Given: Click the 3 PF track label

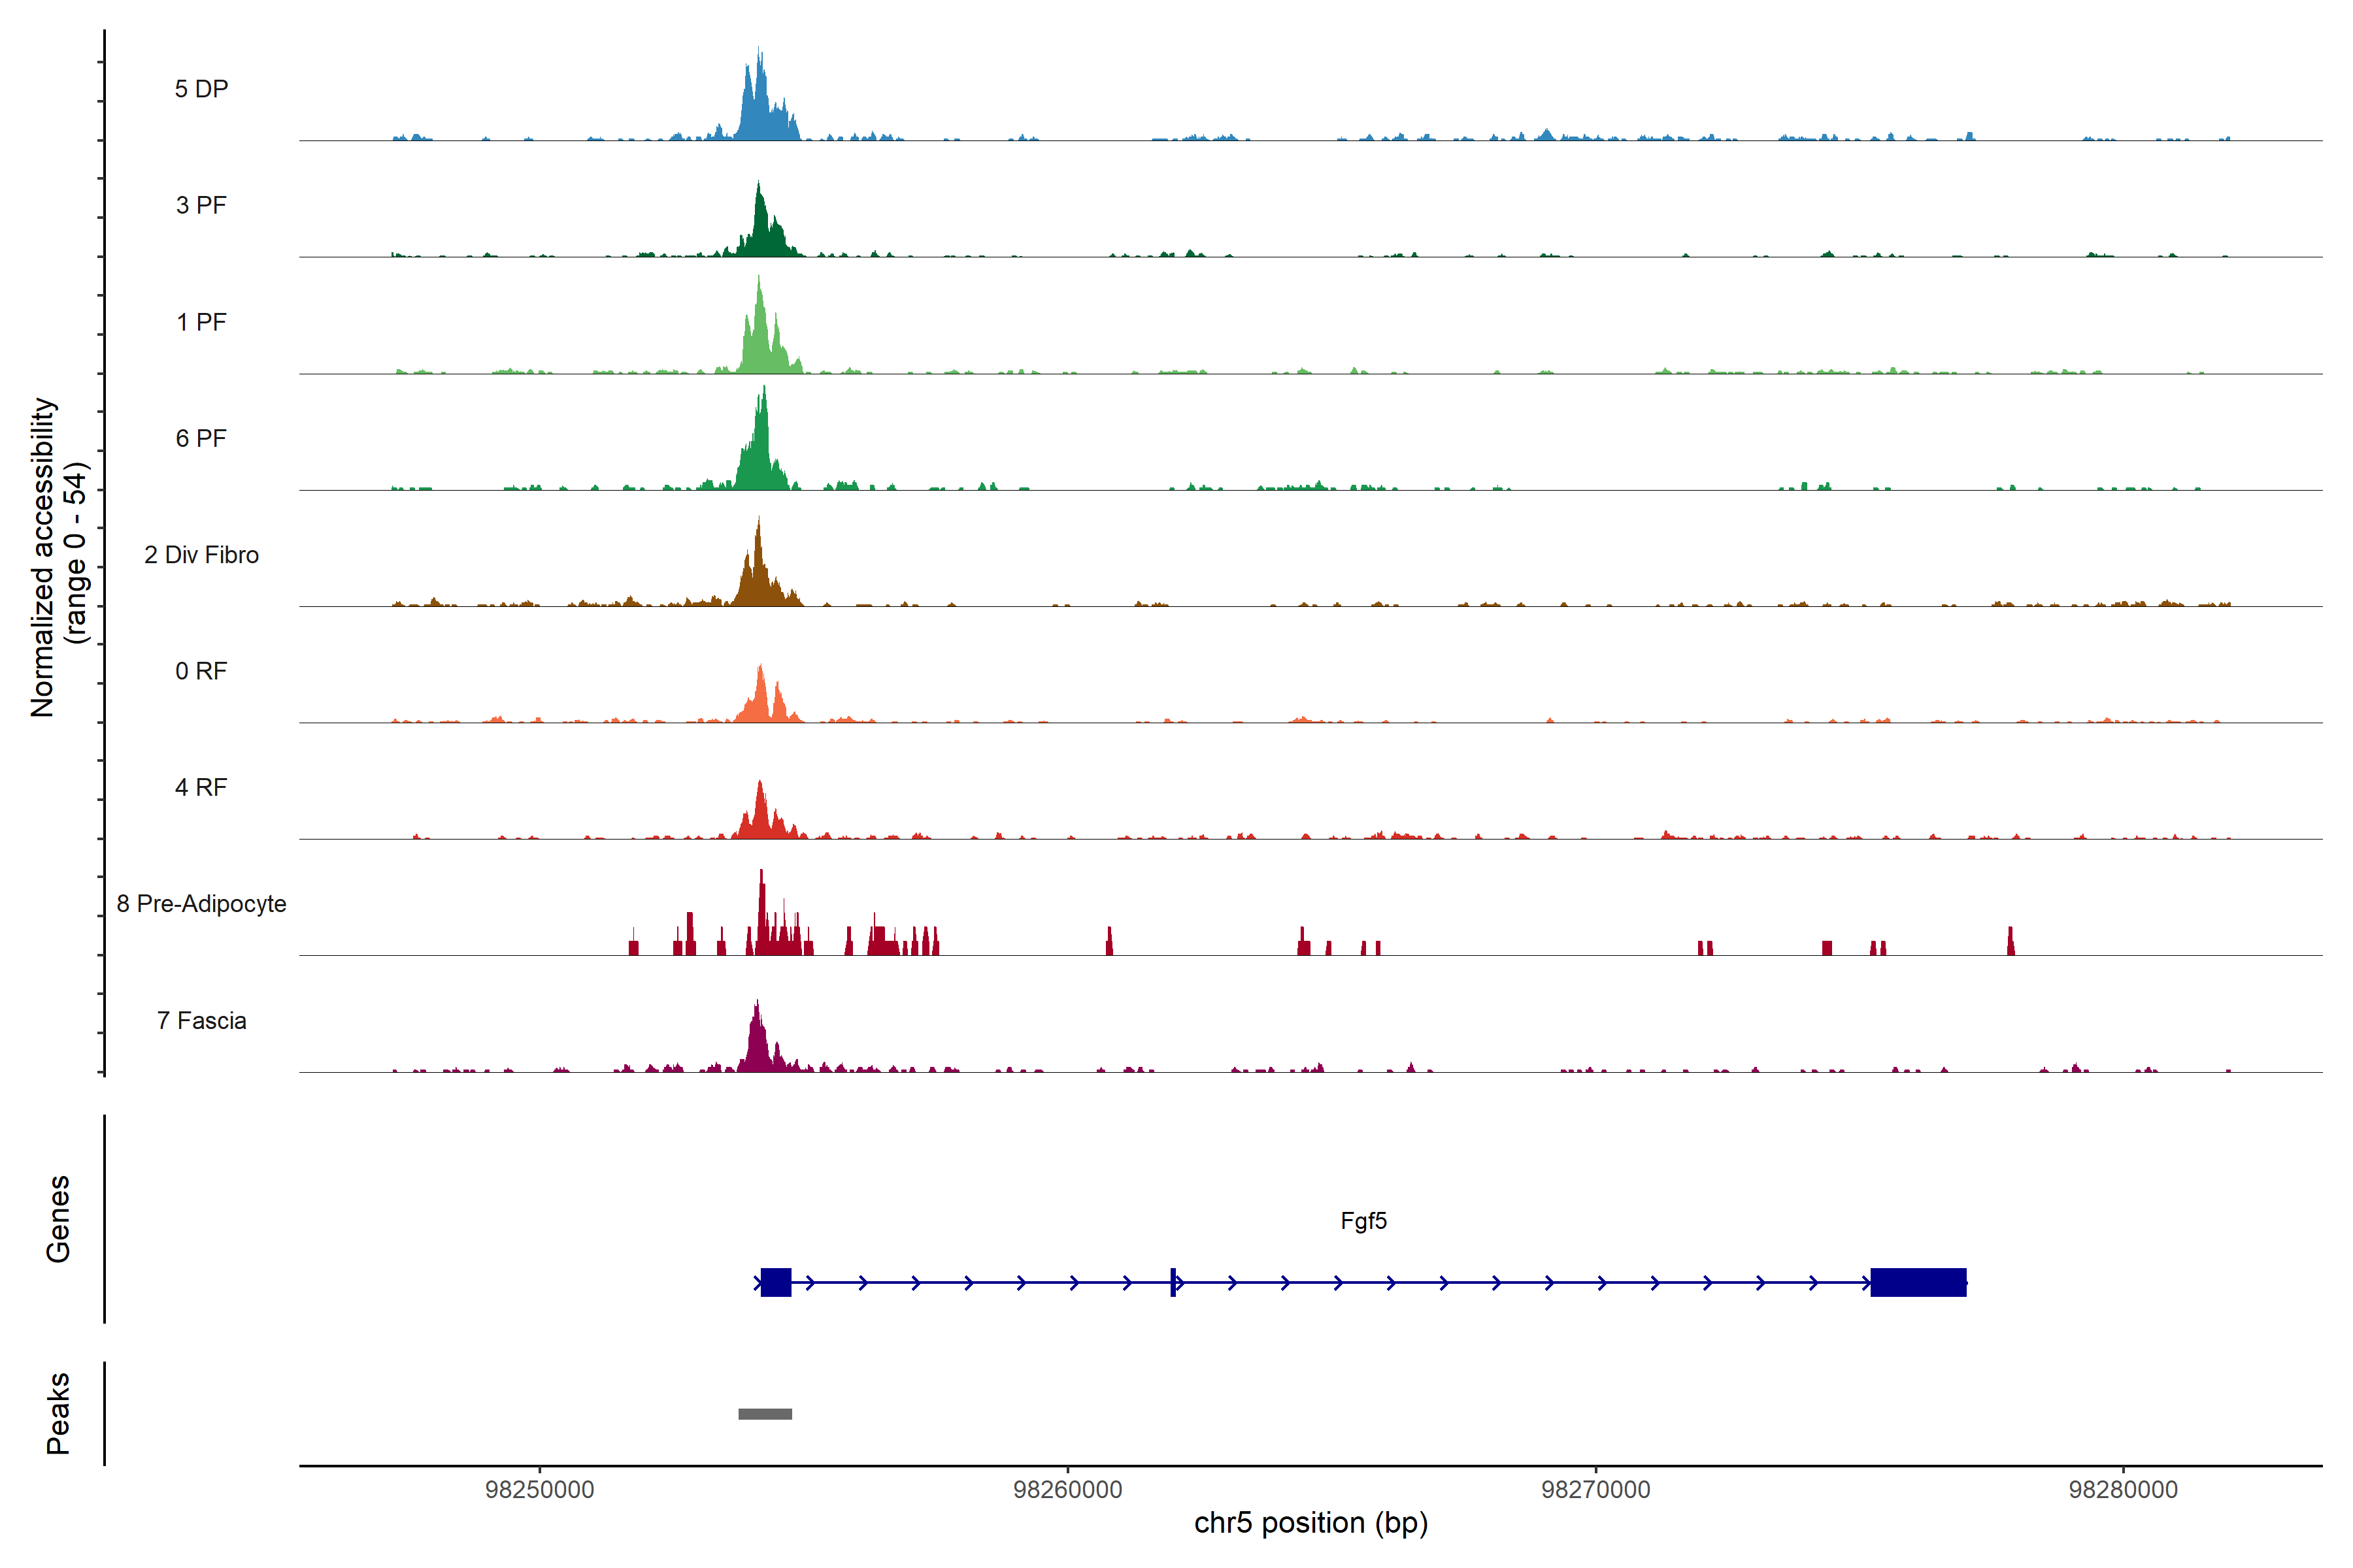Looking at the screenshot, I should coord(201,205).
